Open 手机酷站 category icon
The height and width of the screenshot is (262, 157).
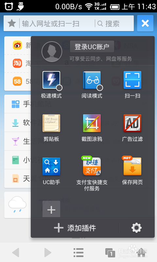point(15,104)
